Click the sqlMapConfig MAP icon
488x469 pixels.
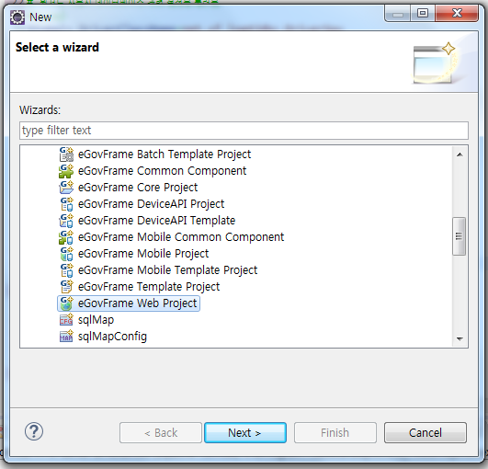click(66, 337)
